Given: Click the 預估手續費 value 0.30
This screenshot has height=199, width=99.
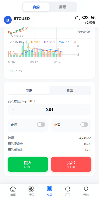Looking at the screenshot, I should (x=88, y=150).
